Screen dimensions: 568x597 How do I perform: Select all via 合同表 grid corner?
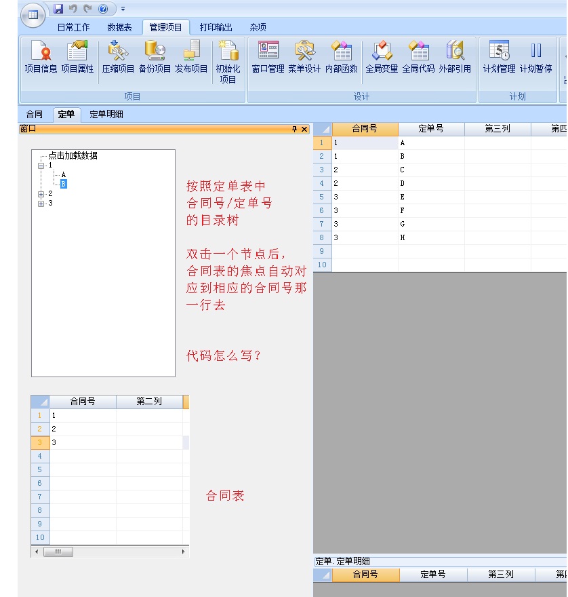pos(40,402)
